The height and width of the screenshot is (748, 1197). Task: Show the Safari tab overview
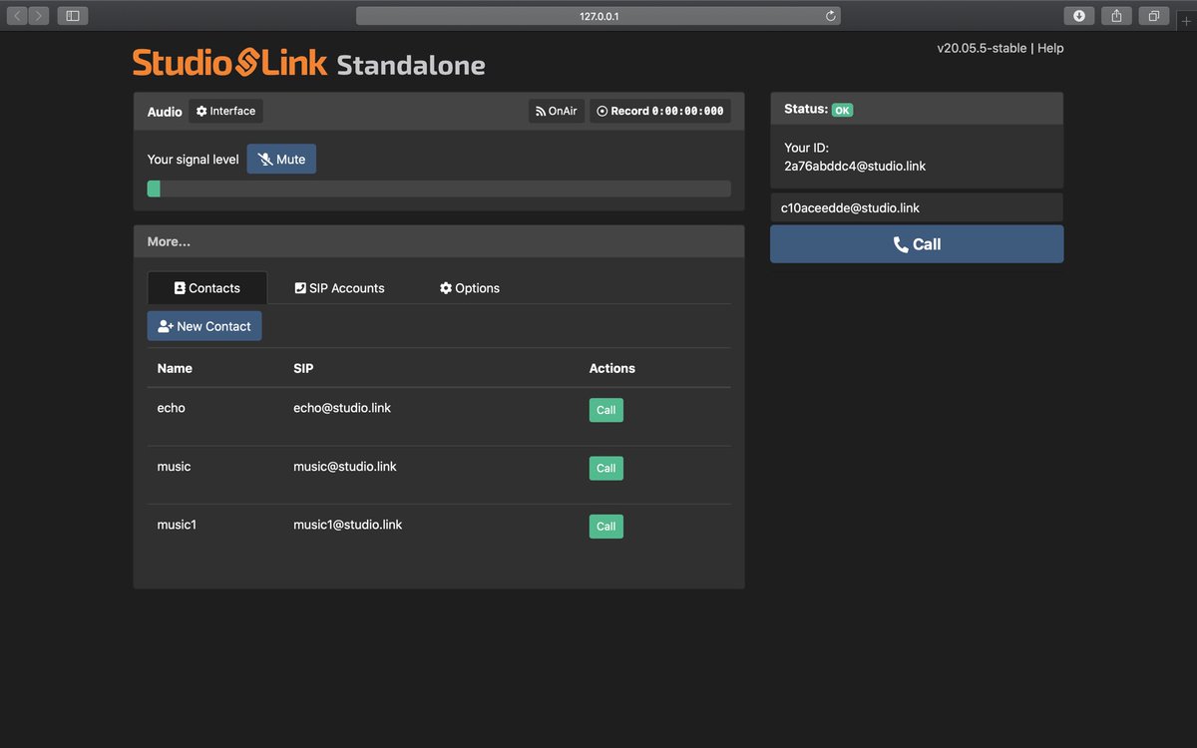[x=1153, y=16]
